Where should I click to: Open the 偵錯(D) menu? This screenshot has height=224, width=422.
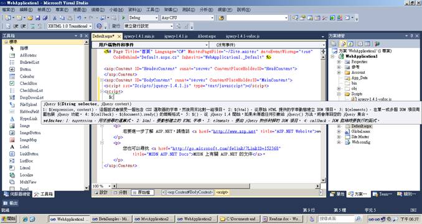(x=98, y=10)
